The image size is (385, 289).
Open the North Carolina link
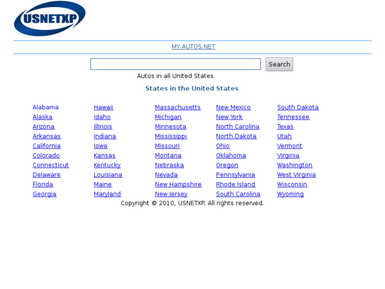pos(238,126)
